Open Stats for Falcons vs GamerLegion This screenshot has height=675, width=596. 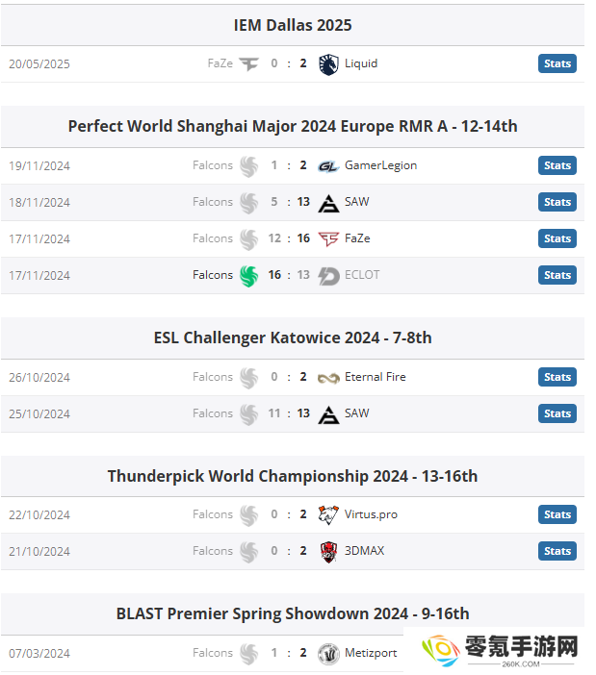[557, 165]
